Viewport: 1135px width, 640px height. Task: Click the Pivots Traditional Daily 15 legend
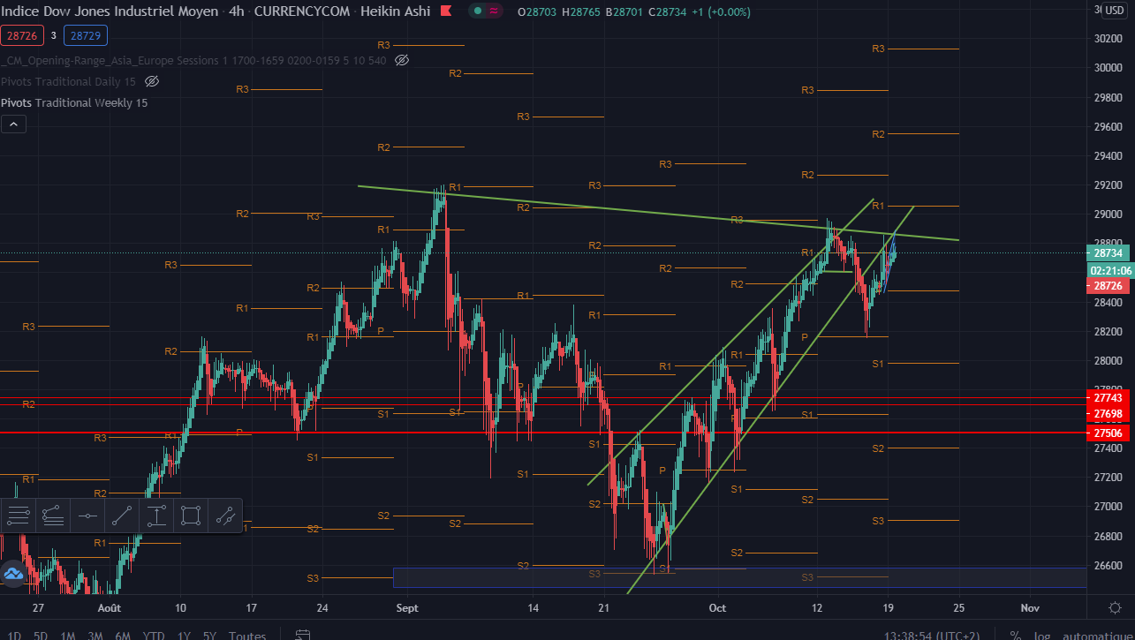[69, 81]
